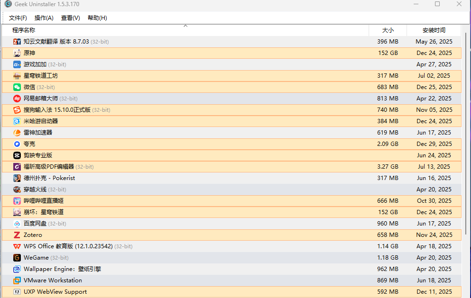Viewport: 471px width, 298px height.
Task: Select the 德州扑克 - Pokerist entry name
Action: coord(49,178)
